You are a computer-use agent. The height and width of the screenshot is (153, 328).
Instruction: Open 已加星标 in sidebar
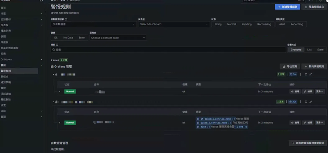6,19
